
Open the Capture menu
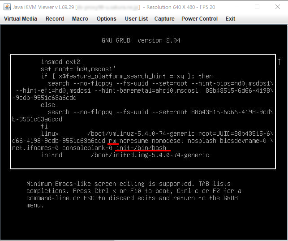pos(164,19)
